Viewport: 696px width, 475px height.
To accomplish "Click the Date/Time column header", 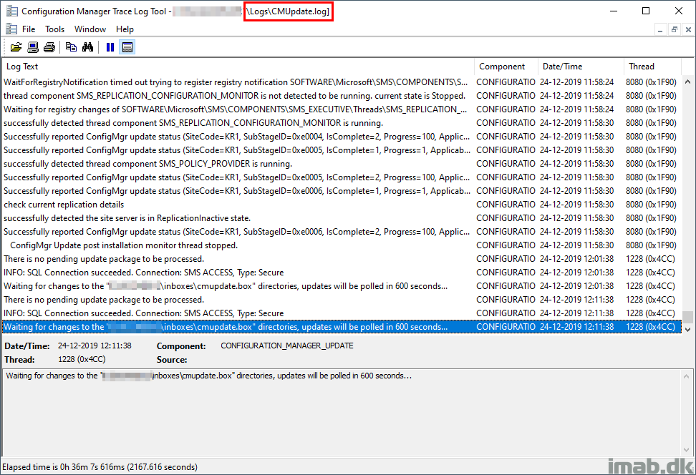I will [x=581, y=67].
